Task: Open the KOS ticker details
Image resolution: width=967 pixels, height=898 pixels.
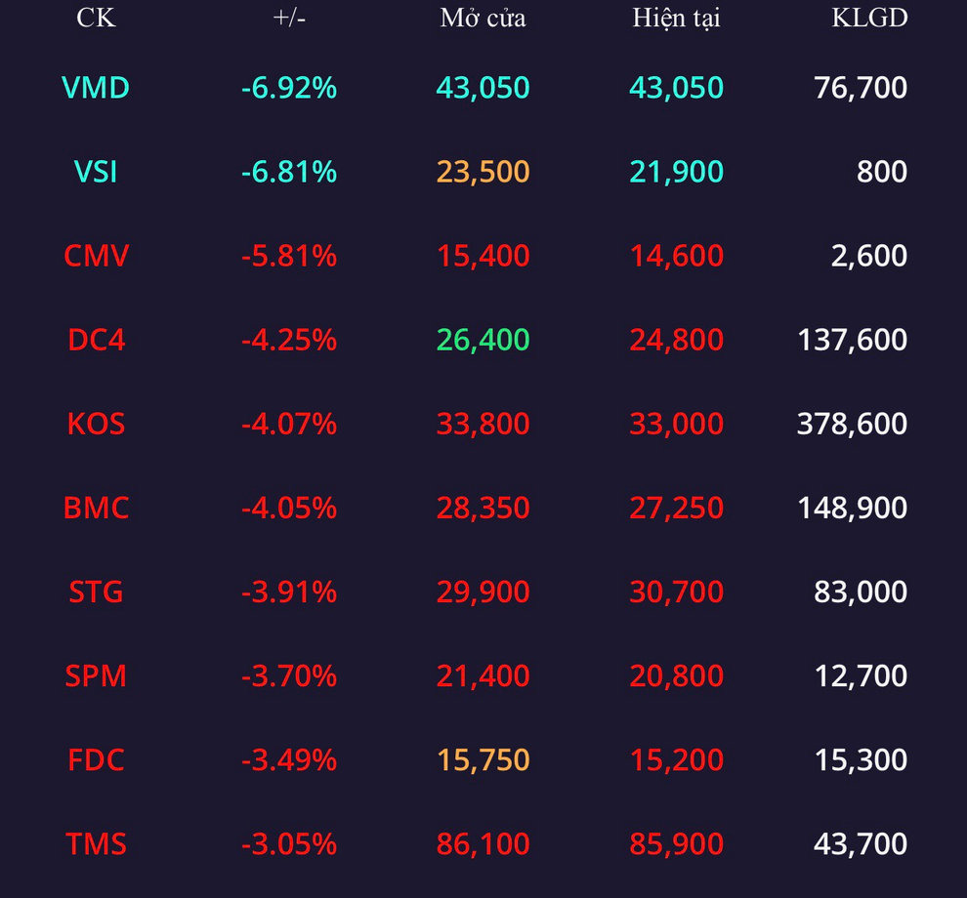Action: (x=96, y=424)
